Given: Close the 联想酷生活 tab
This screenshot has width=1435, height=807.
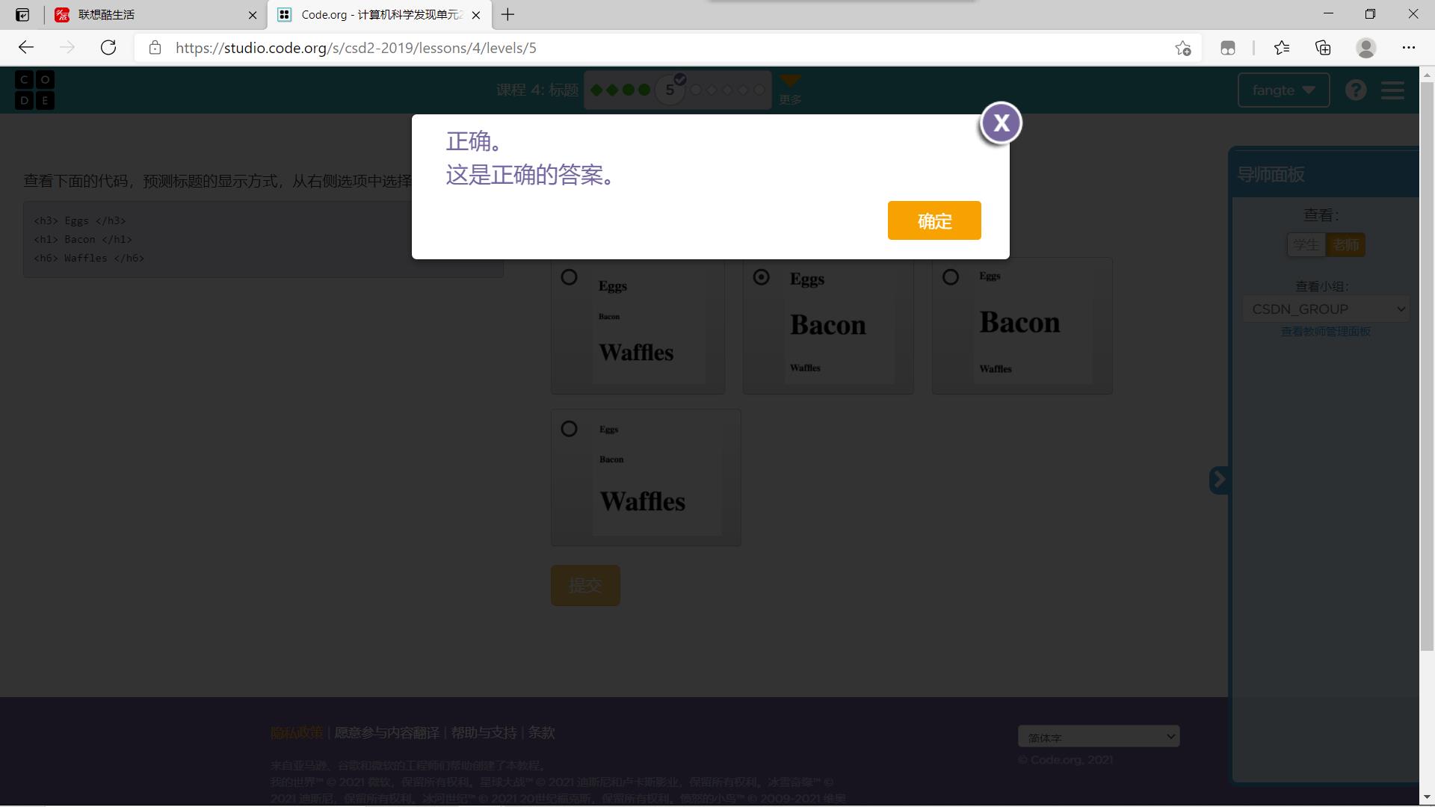Looking at the screenshot, I should [253, 15].
